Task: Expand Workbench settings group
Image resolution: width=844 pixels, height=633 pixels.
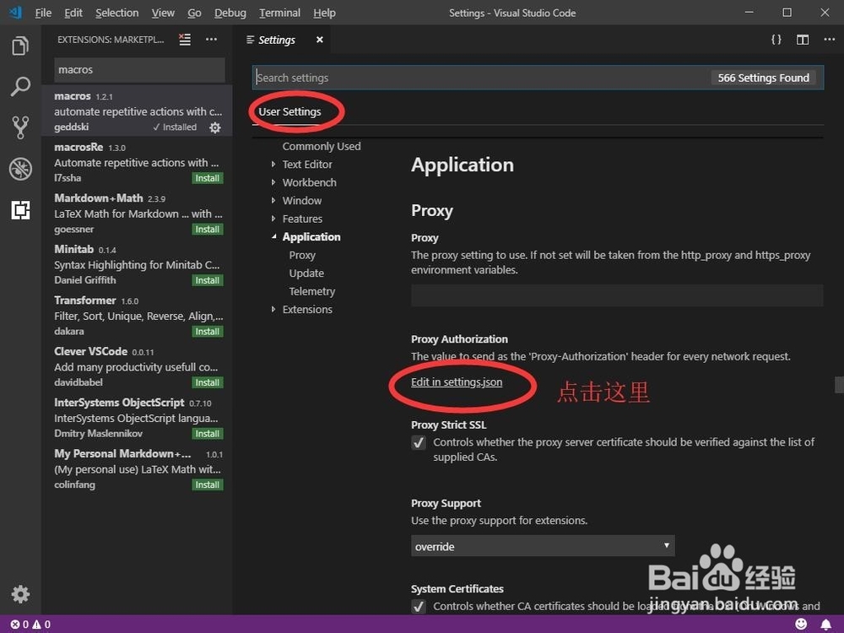Action: tap(273, 182)
